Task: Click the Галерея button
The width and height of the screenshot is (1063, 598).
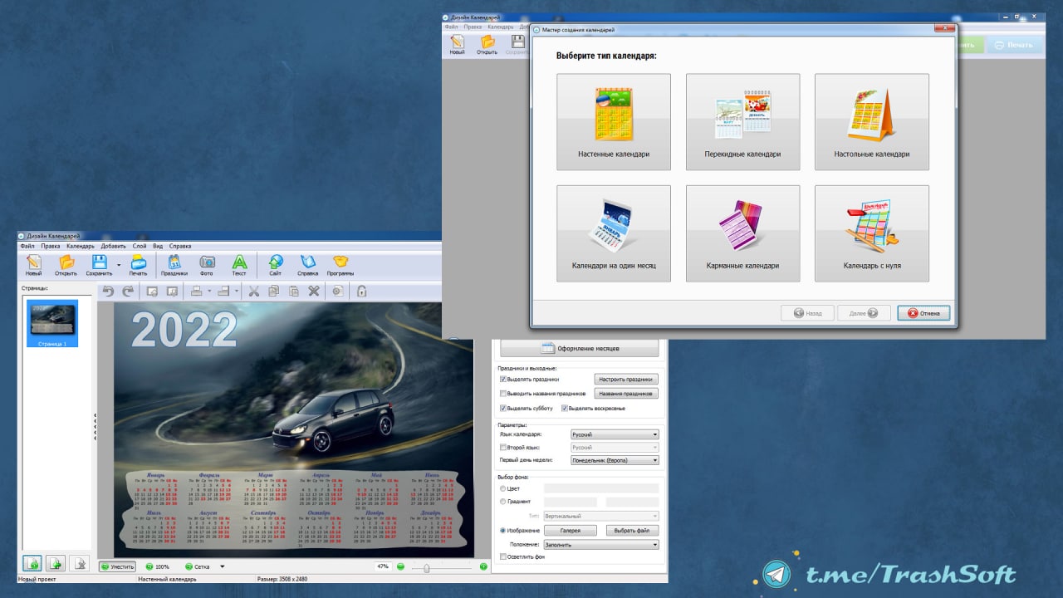Action: 570,531
